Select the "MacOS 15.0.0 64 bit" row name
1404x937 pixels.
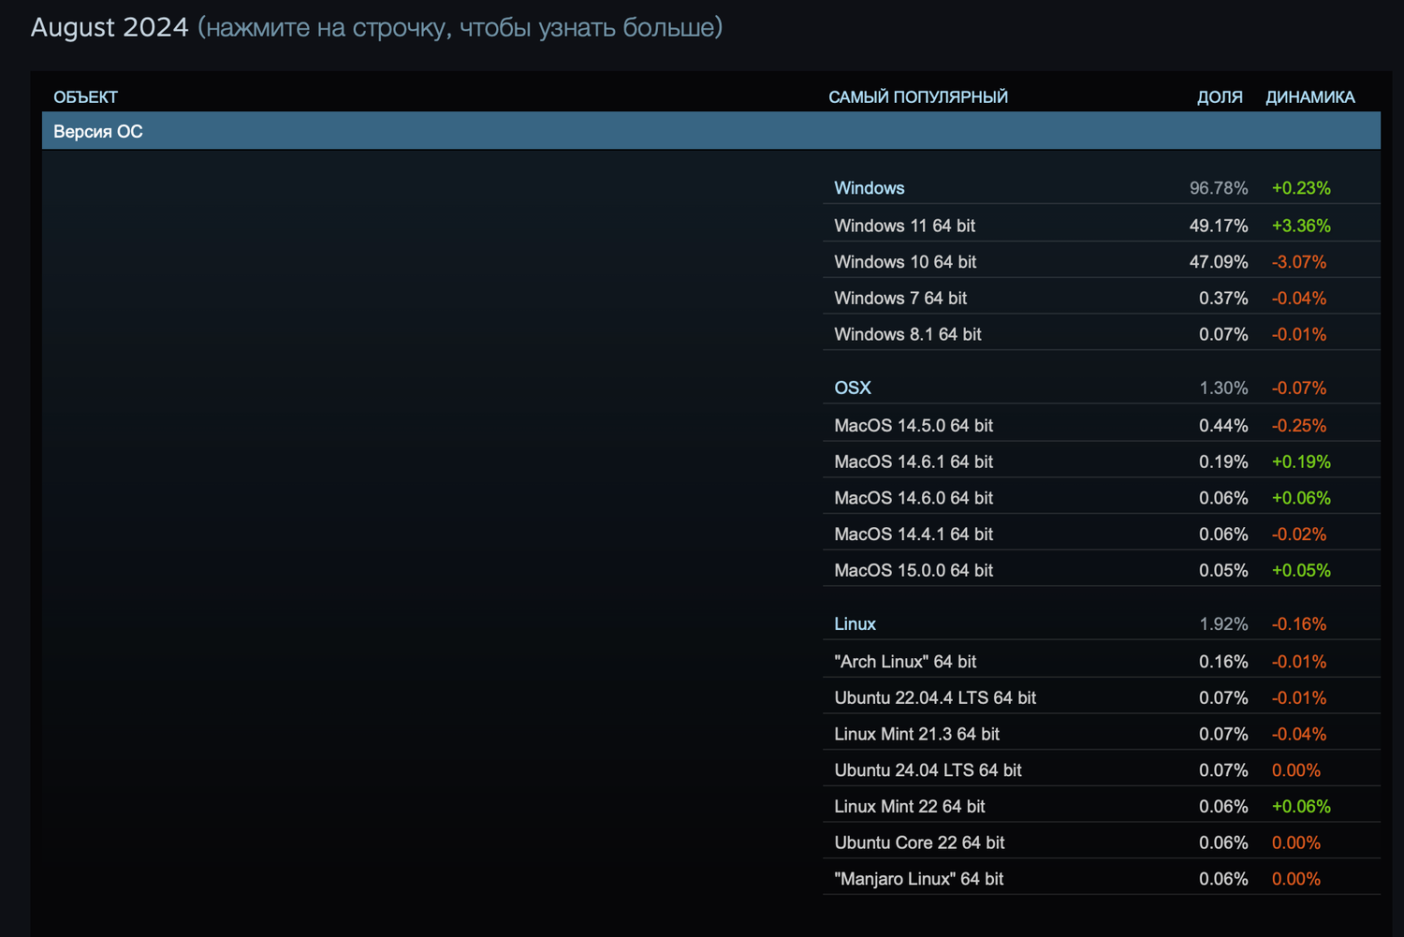914,571
